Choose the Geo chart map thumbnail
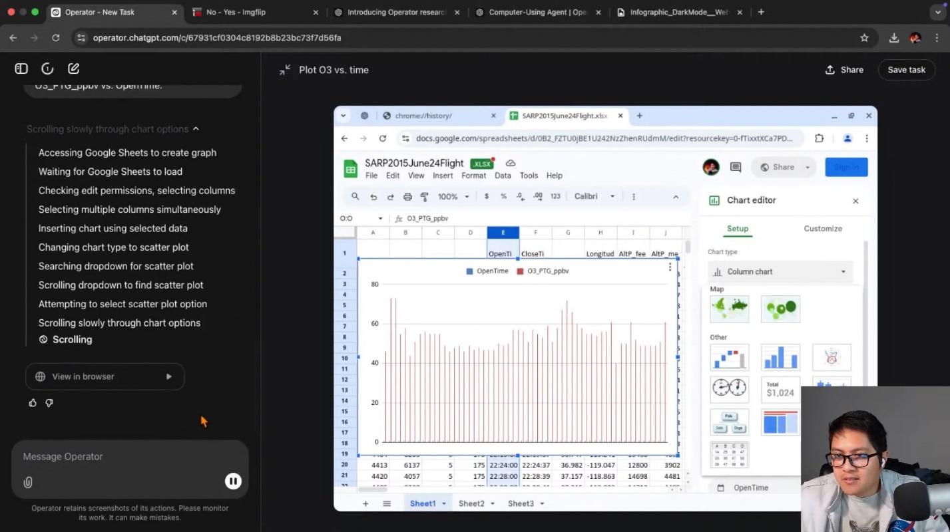 [730, 309]
